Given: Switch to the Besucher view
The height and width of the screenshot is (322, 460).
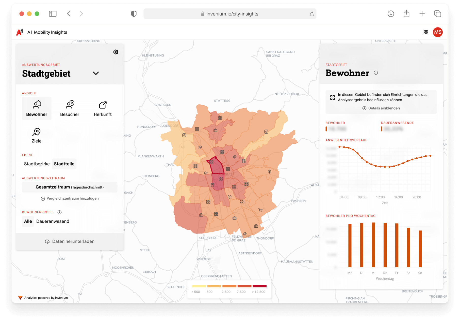Looking at the screenshot, I should pyautogui.click(x=70, y=108).
